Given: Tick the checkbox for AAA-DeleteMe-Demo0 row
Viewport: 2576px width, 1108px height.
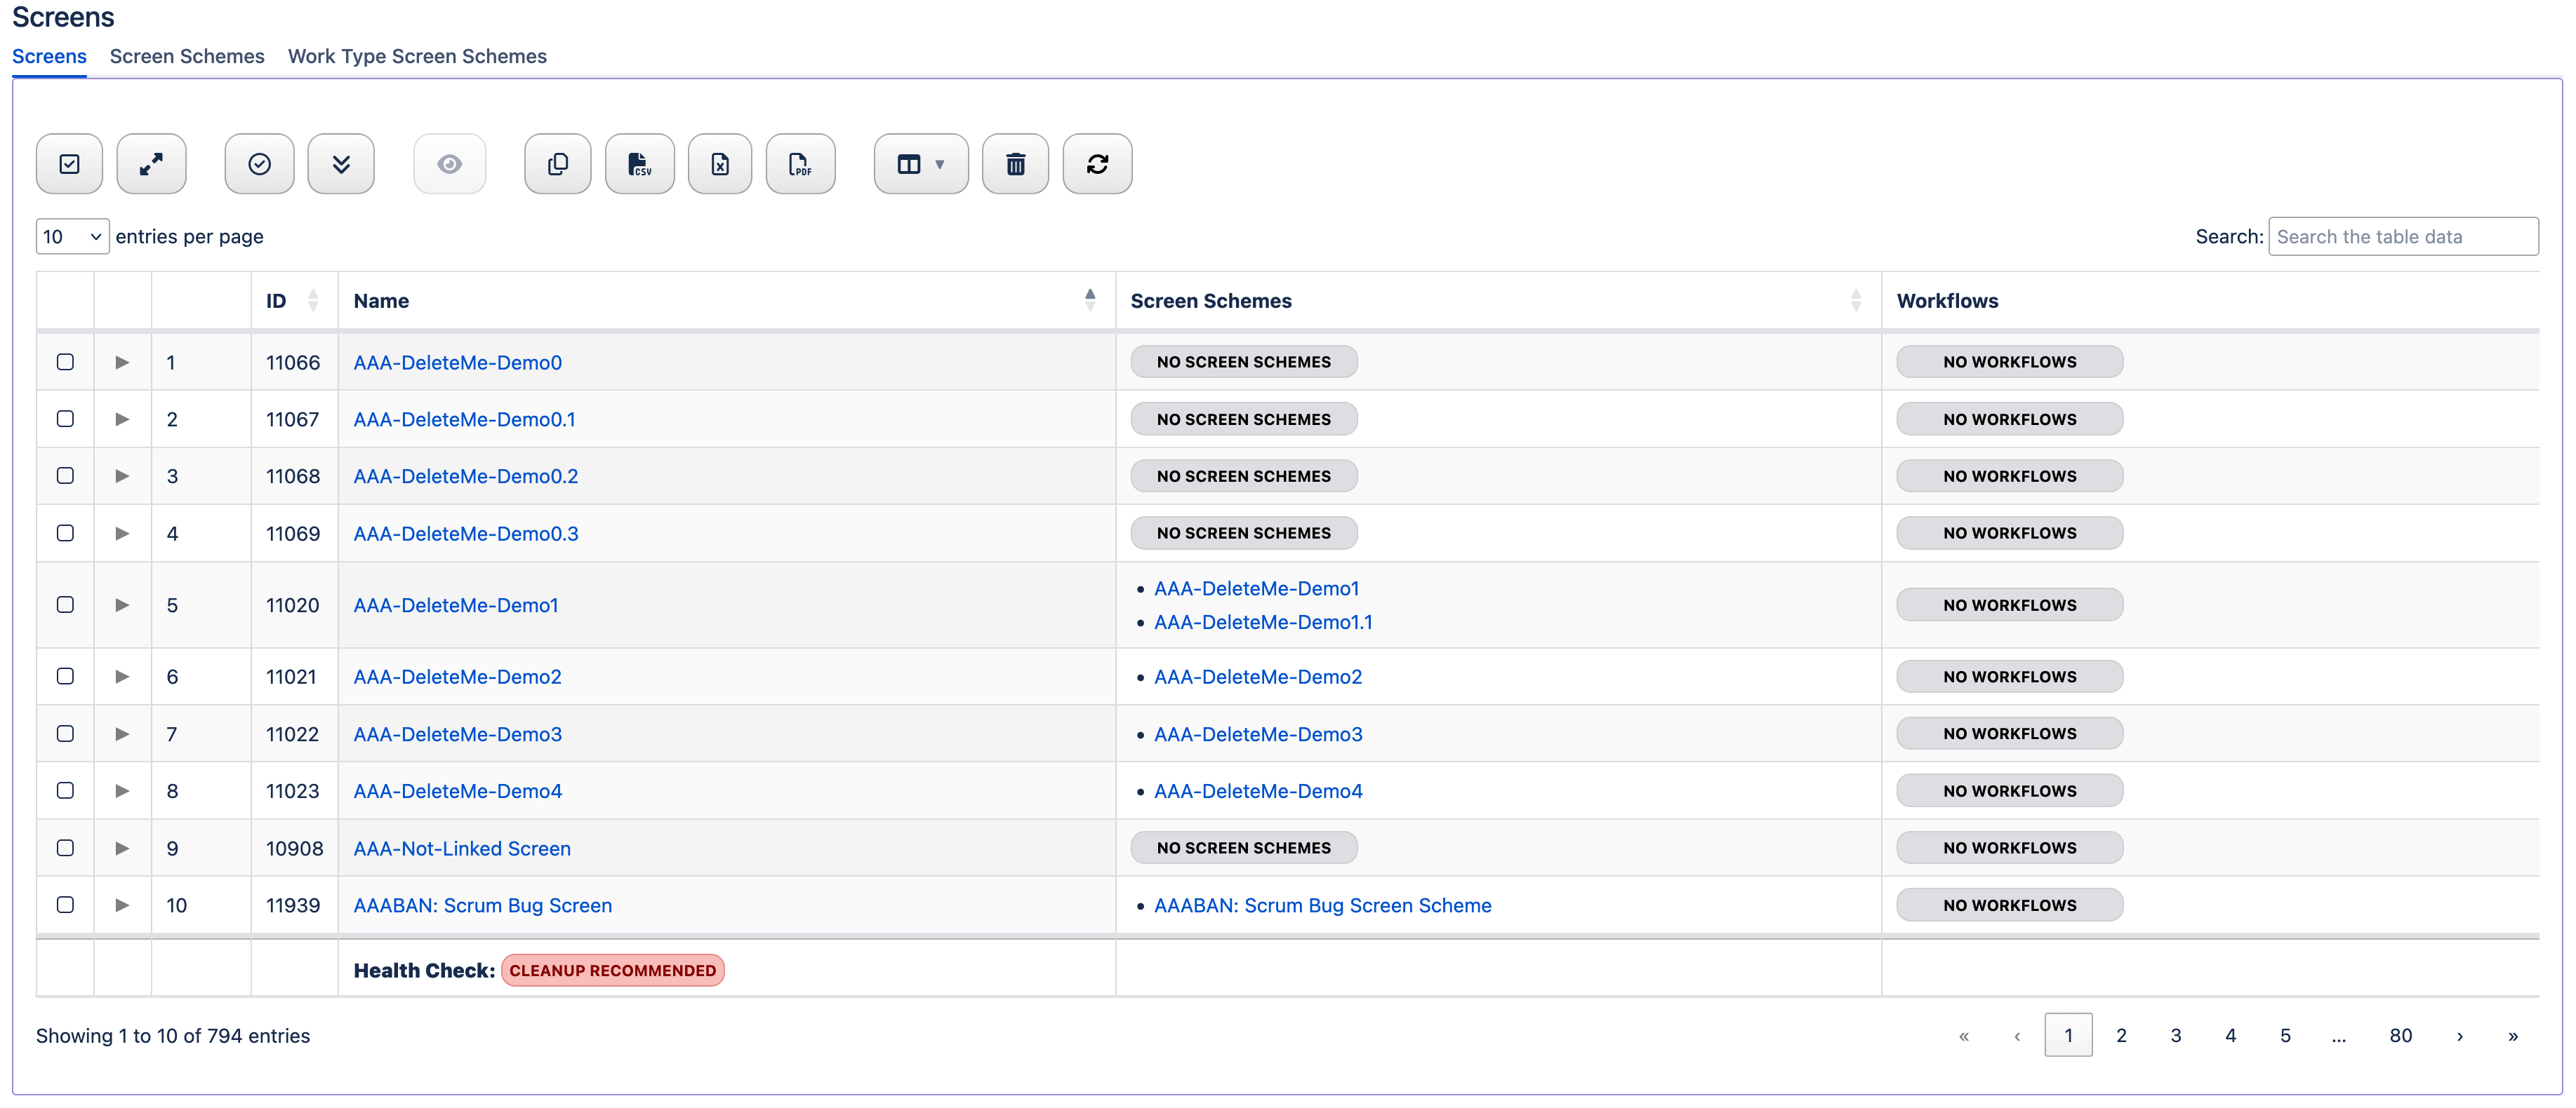Looking at the screenshot, I should tap(65, 362).
